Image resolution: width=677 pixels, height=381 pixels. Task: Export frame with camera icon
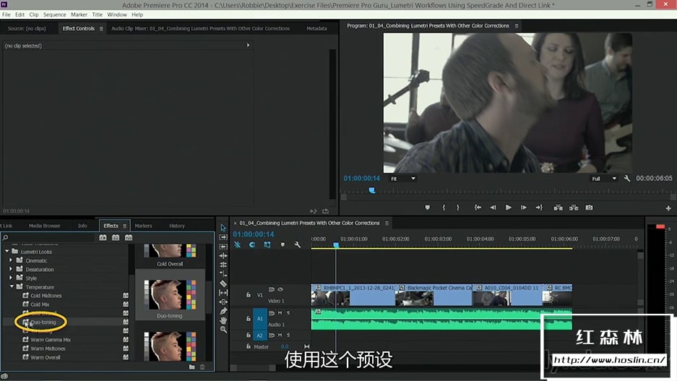(589, 207)
